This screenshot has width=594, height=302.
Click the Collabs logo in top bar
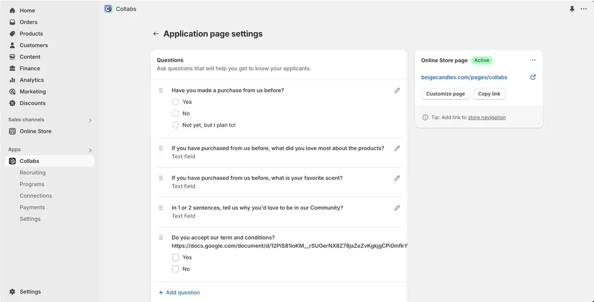[108, 9]
